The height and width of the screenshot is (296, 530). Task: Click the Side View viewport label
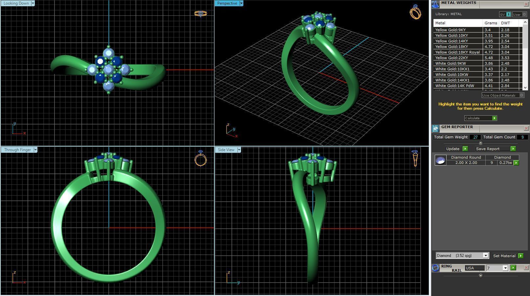click(x=226, y=150)
